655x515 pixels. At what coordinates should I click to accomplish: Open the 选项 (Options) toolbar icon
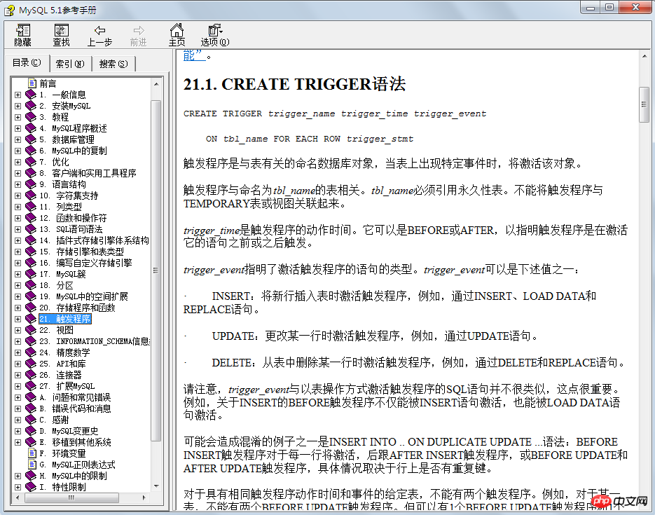click(215, 35)
